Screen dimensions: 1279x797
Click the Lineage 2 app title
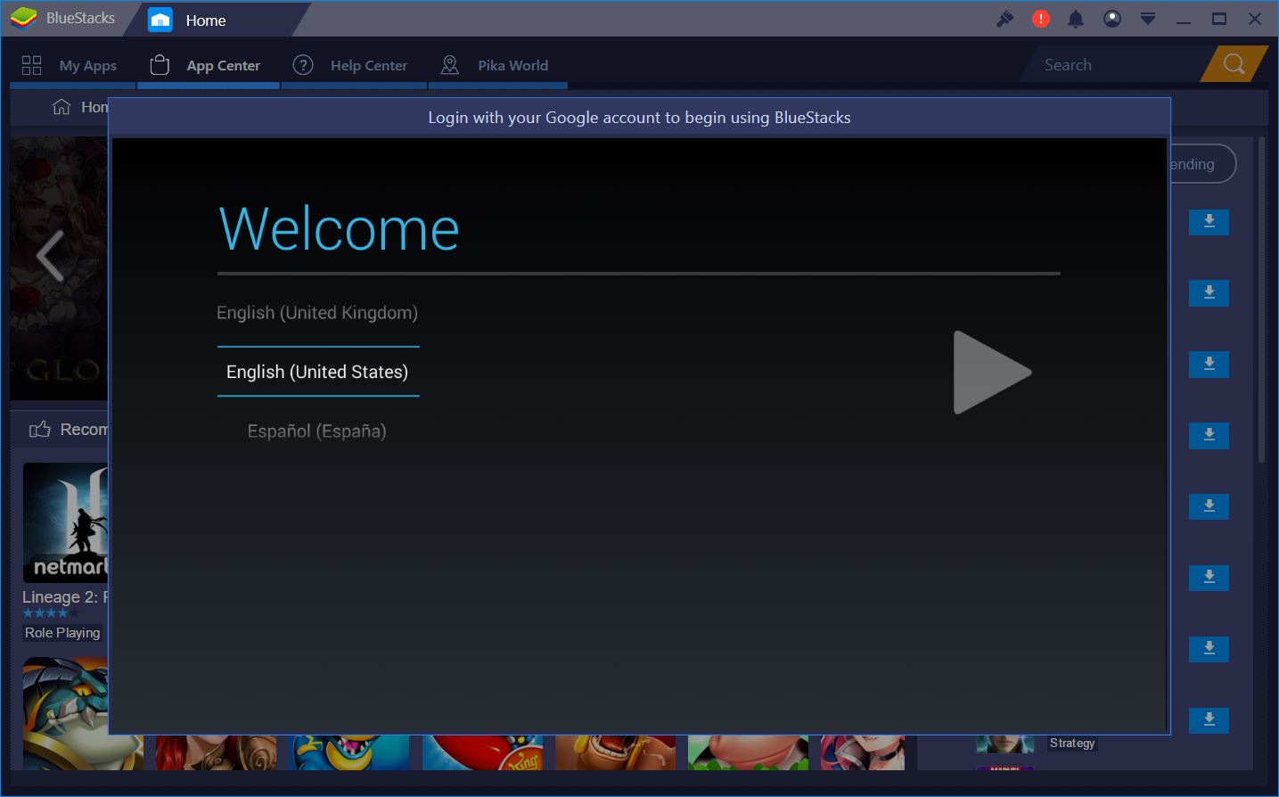click(65, 597)
